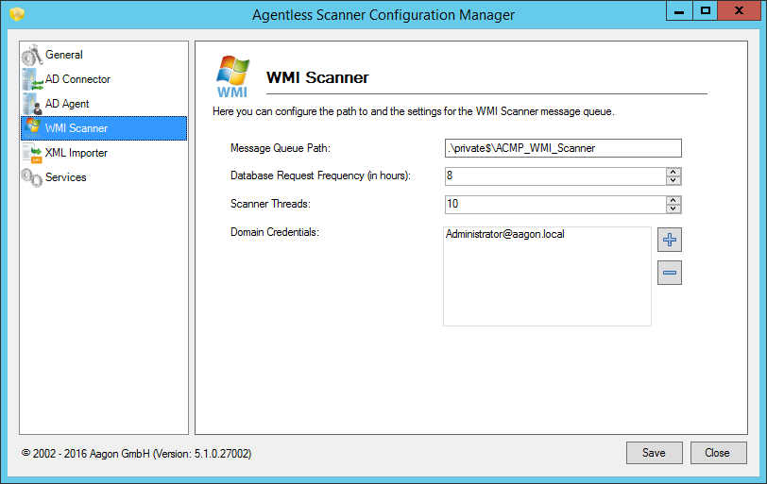Maximize the Configuration Manager window

pos(705,11)
